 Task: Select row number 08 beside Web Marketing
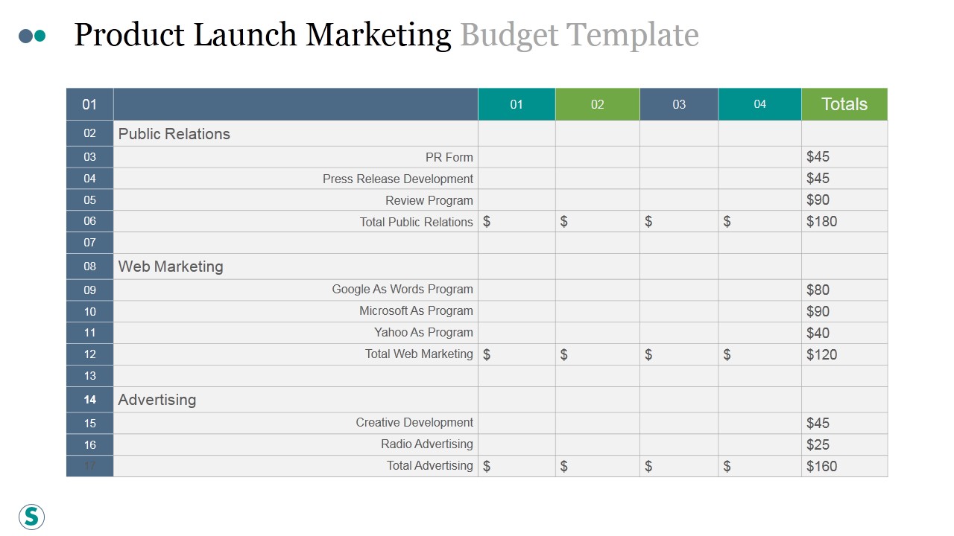(89, 267)
